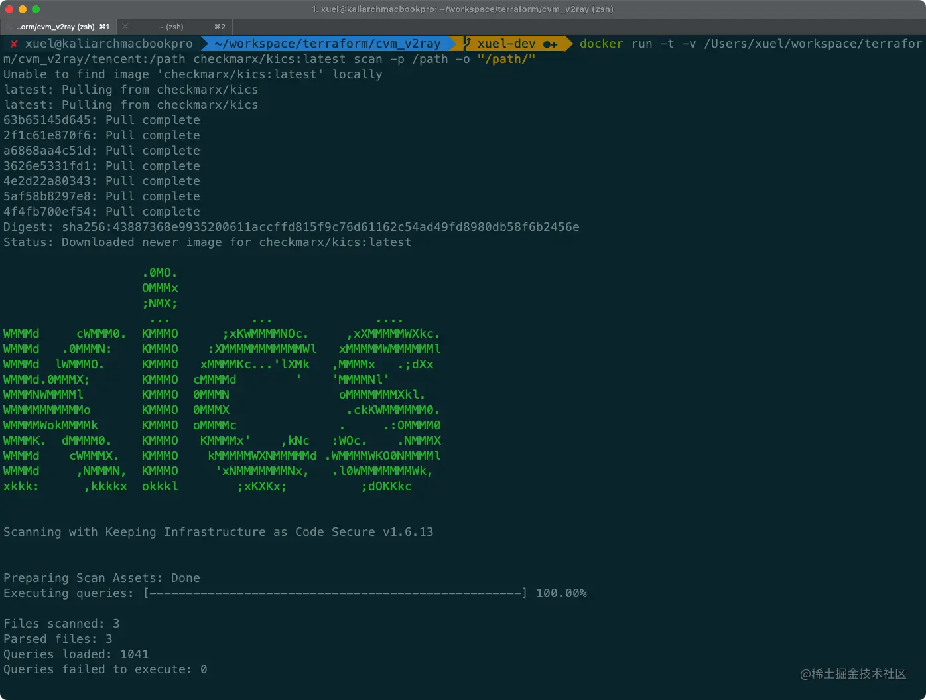Click the git dirty-status dot-plus indicator
Screen dimensions: 926x700
coord(550,44)
